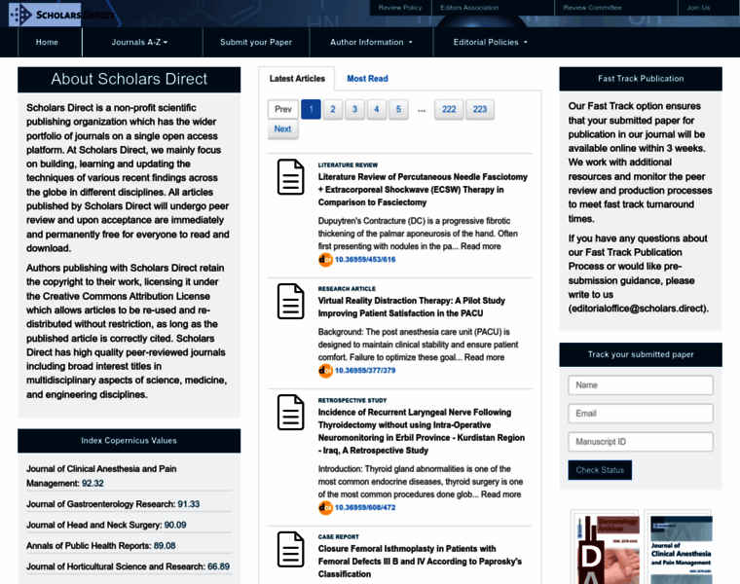Switch to the Latest Articles tab
The width and height of the screenshot is (740, 584).
[x=297, y=79]
